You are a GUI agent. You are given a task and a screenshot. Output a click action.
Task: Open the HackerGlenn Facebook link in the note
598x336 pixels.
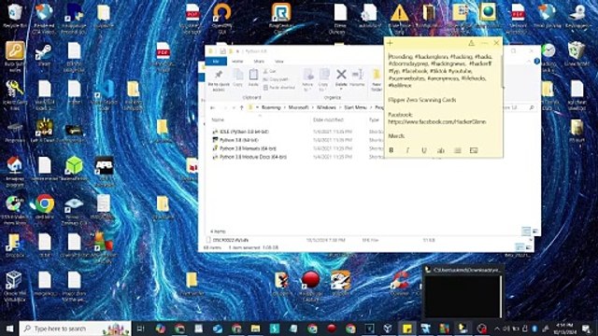(437, 121)
